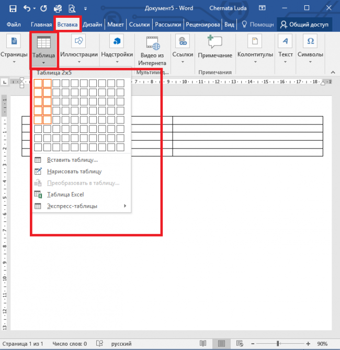This screenshot has height=350, width=340.
Task: Click the Redo icon in title bar
Action: [x=43, y=8]
